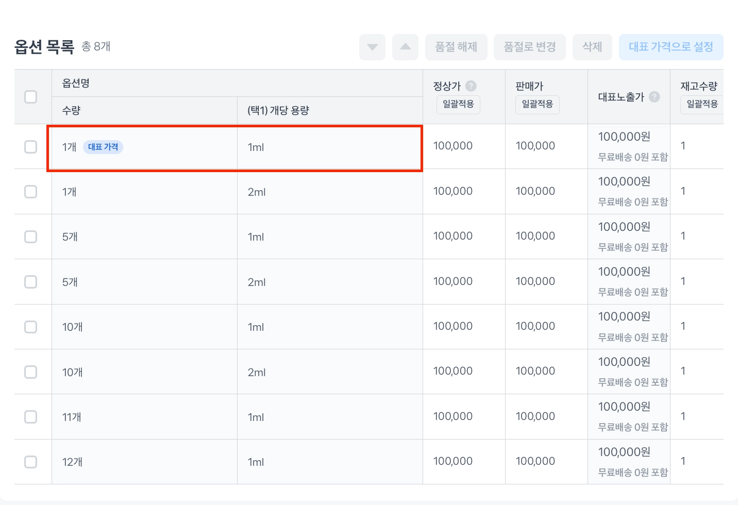Toggle the select-all checkbox in the header
The height and width of the screenshot is (505, 738).
point(31,97)
